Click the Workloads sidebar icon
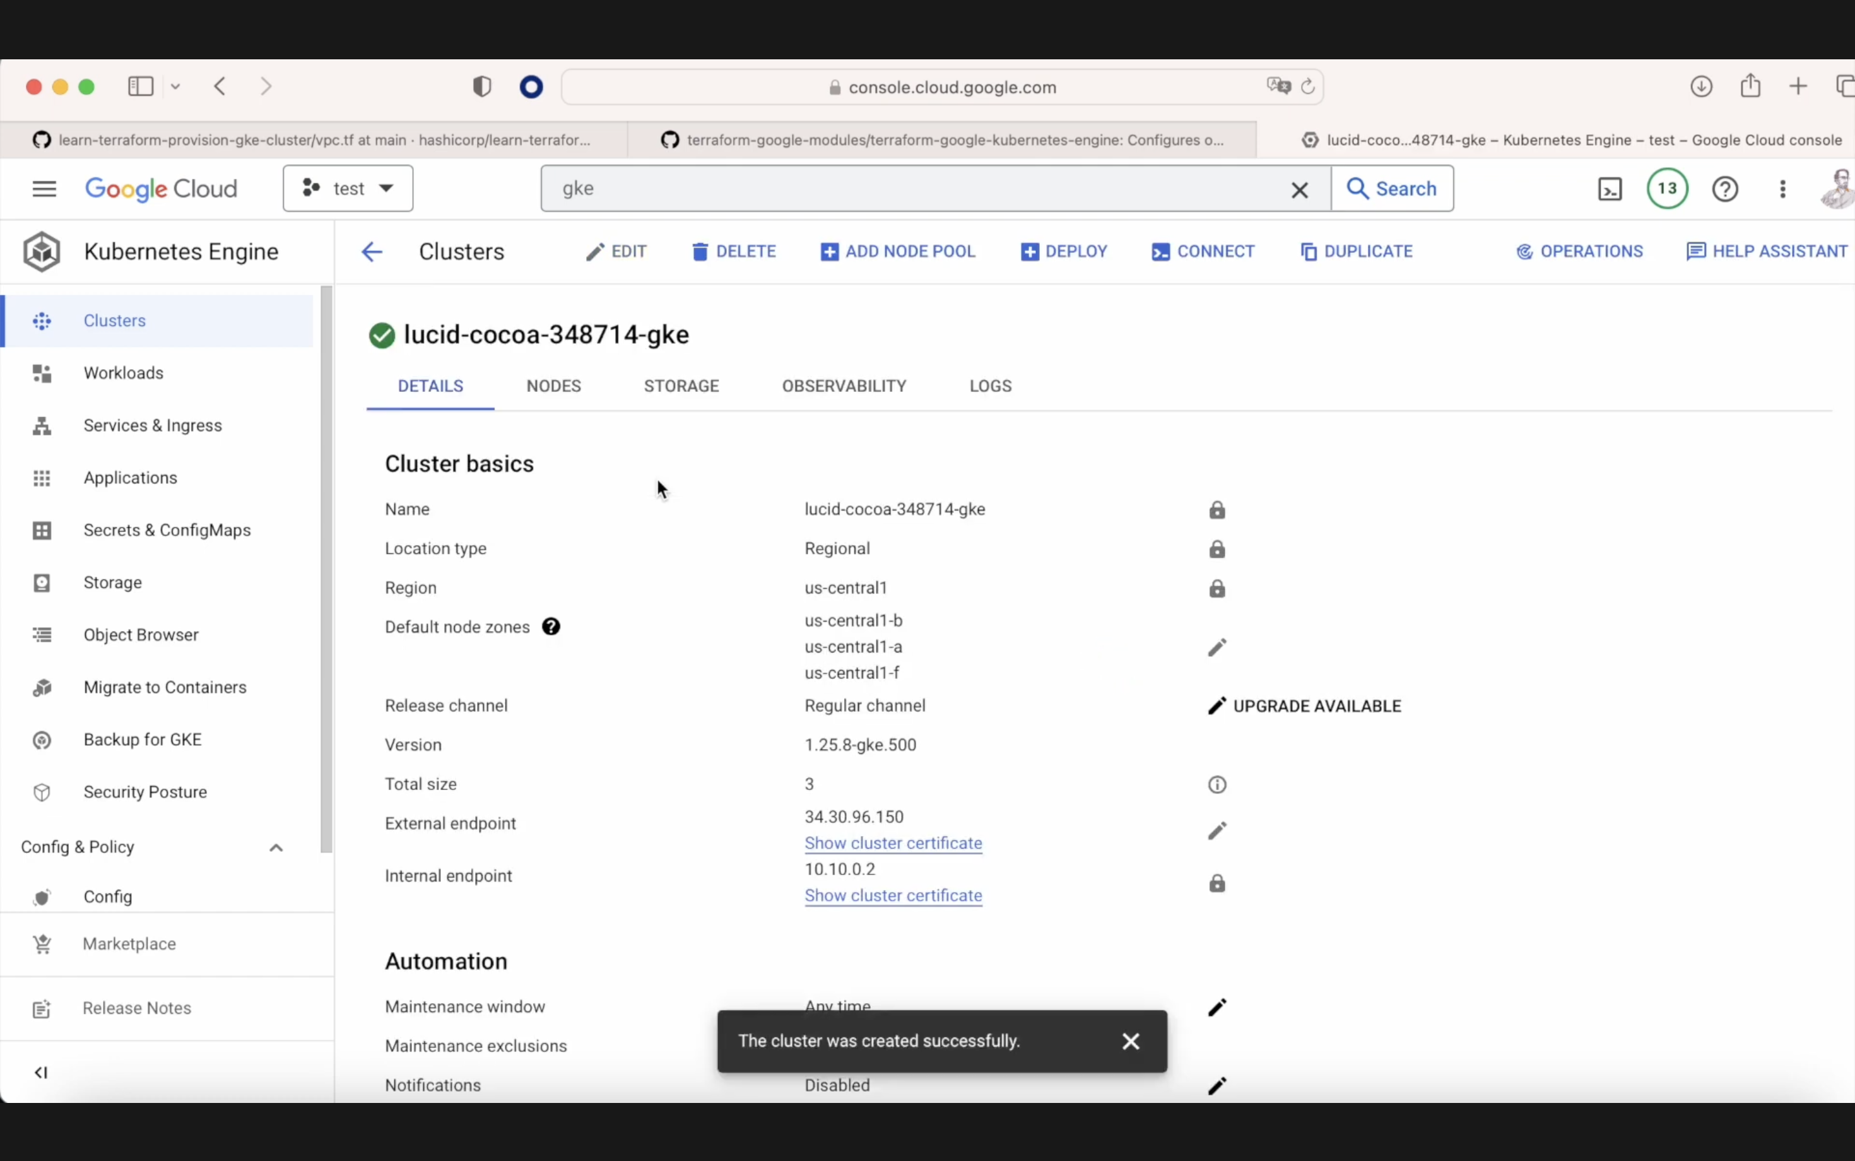The width and height of the screenshot is (1855, 1161). (40, 372)
